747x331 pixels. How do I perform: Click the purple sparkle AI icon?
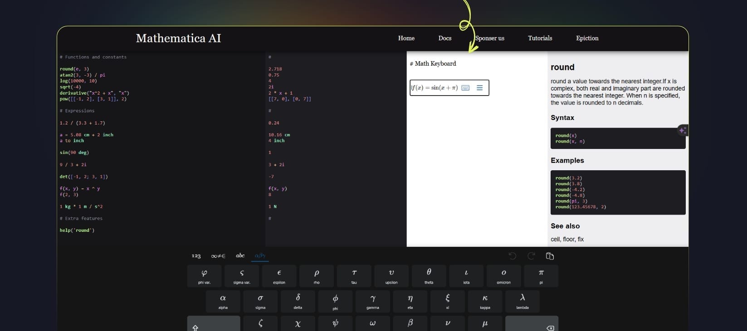(682, 130)
